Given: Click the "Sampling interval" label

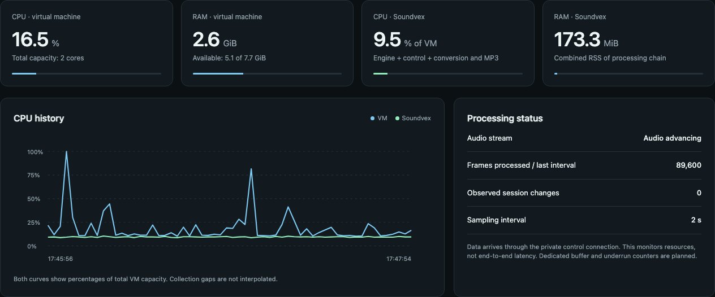Looking at the screenshot, I should pyautogui.click(x=497, y=220).
